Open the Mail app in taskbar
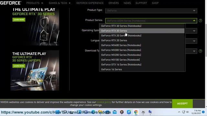 (115, 112)
